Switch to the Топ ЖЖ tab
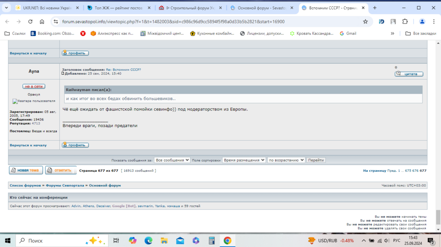 [x=115, y=8]
